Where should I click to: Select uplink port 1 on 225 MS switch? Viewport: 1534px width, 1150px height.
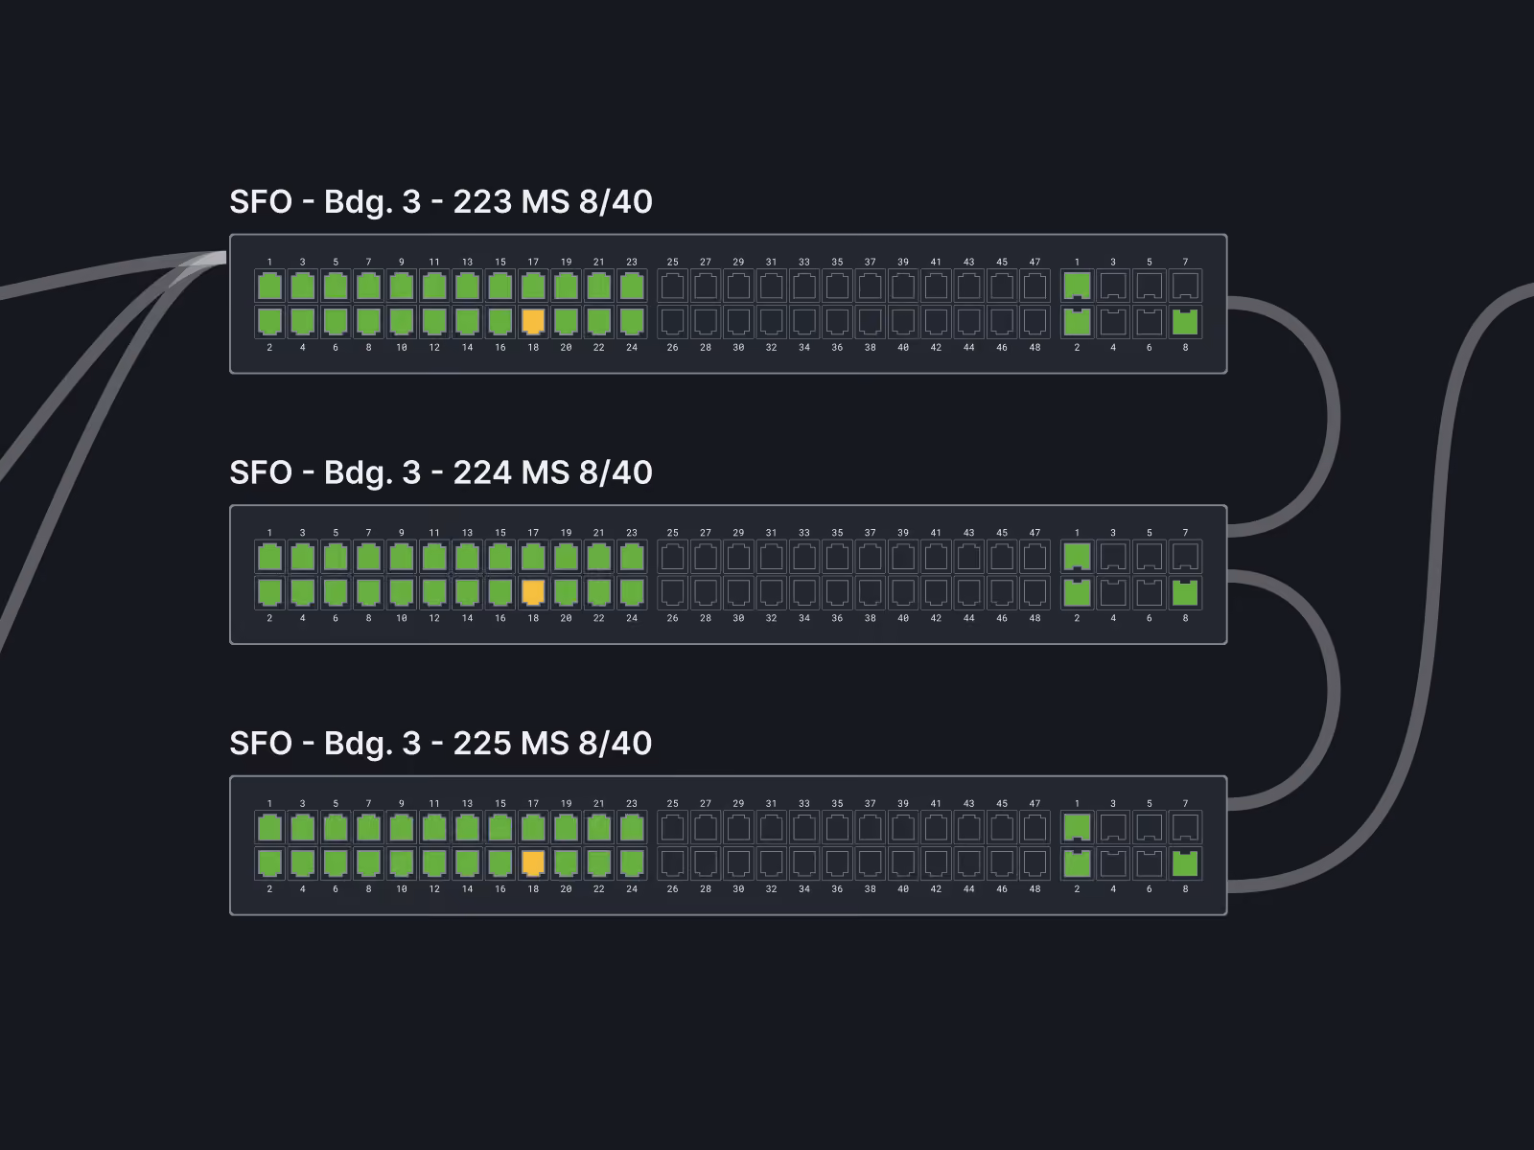coord(1078,828)
